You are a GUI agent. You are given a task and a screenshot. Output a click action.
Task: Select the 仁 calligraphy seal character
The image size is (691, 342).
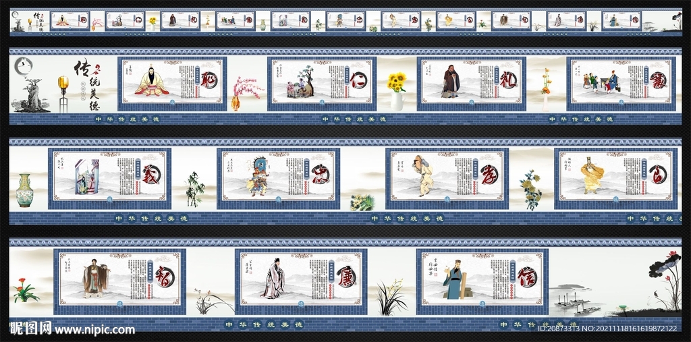pyautogui.click(x=358, y=80)
